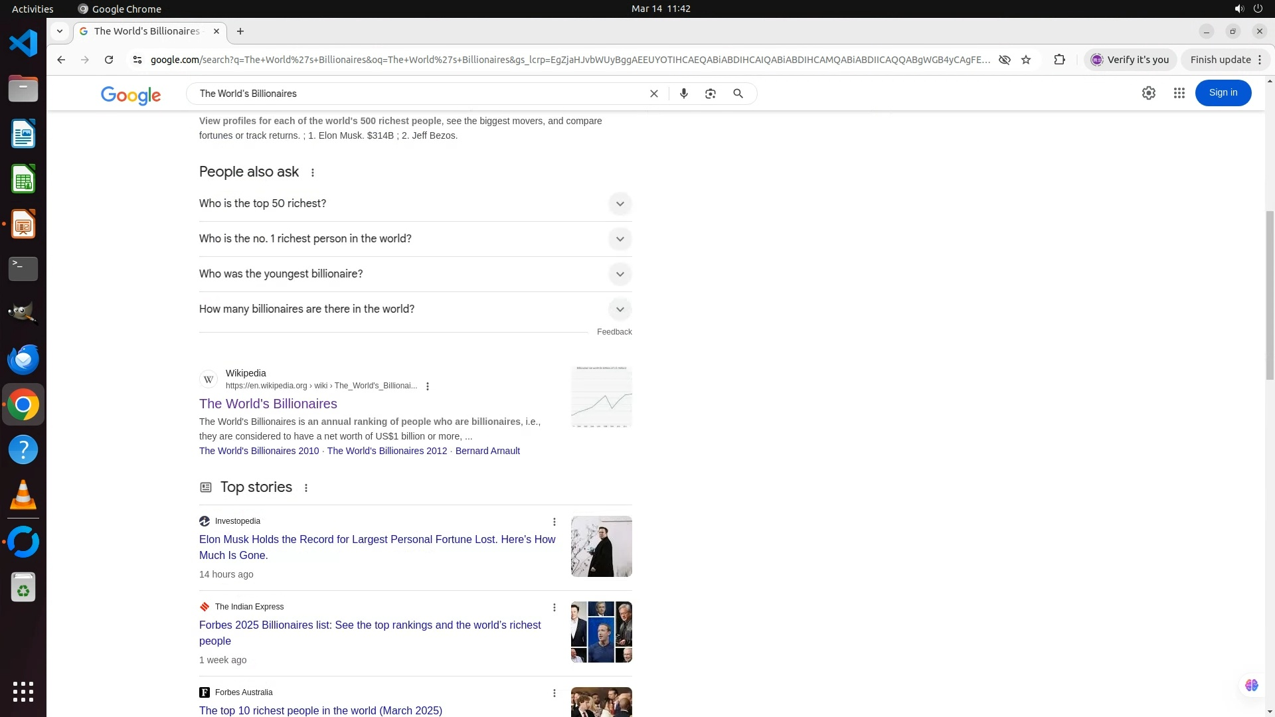1275x717 pixels.
Task: Reload the current page
Action: click(109, 60)
